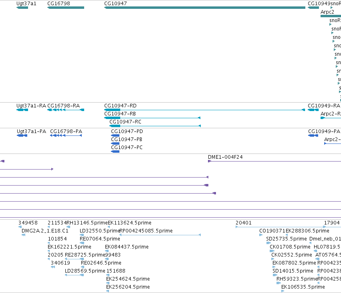Click EST label 151688
Image resolution: width=341 pixels, height=293 pixels.
116,271
